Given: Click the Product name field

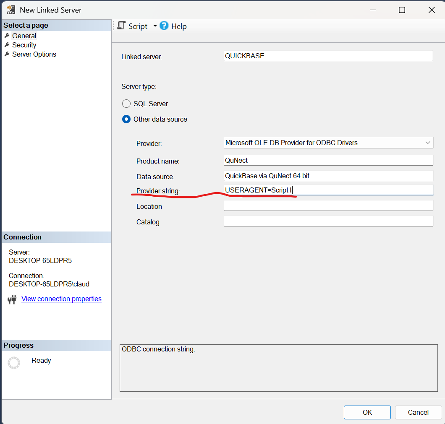Looking at the screenshot, I should pos(328,160).
